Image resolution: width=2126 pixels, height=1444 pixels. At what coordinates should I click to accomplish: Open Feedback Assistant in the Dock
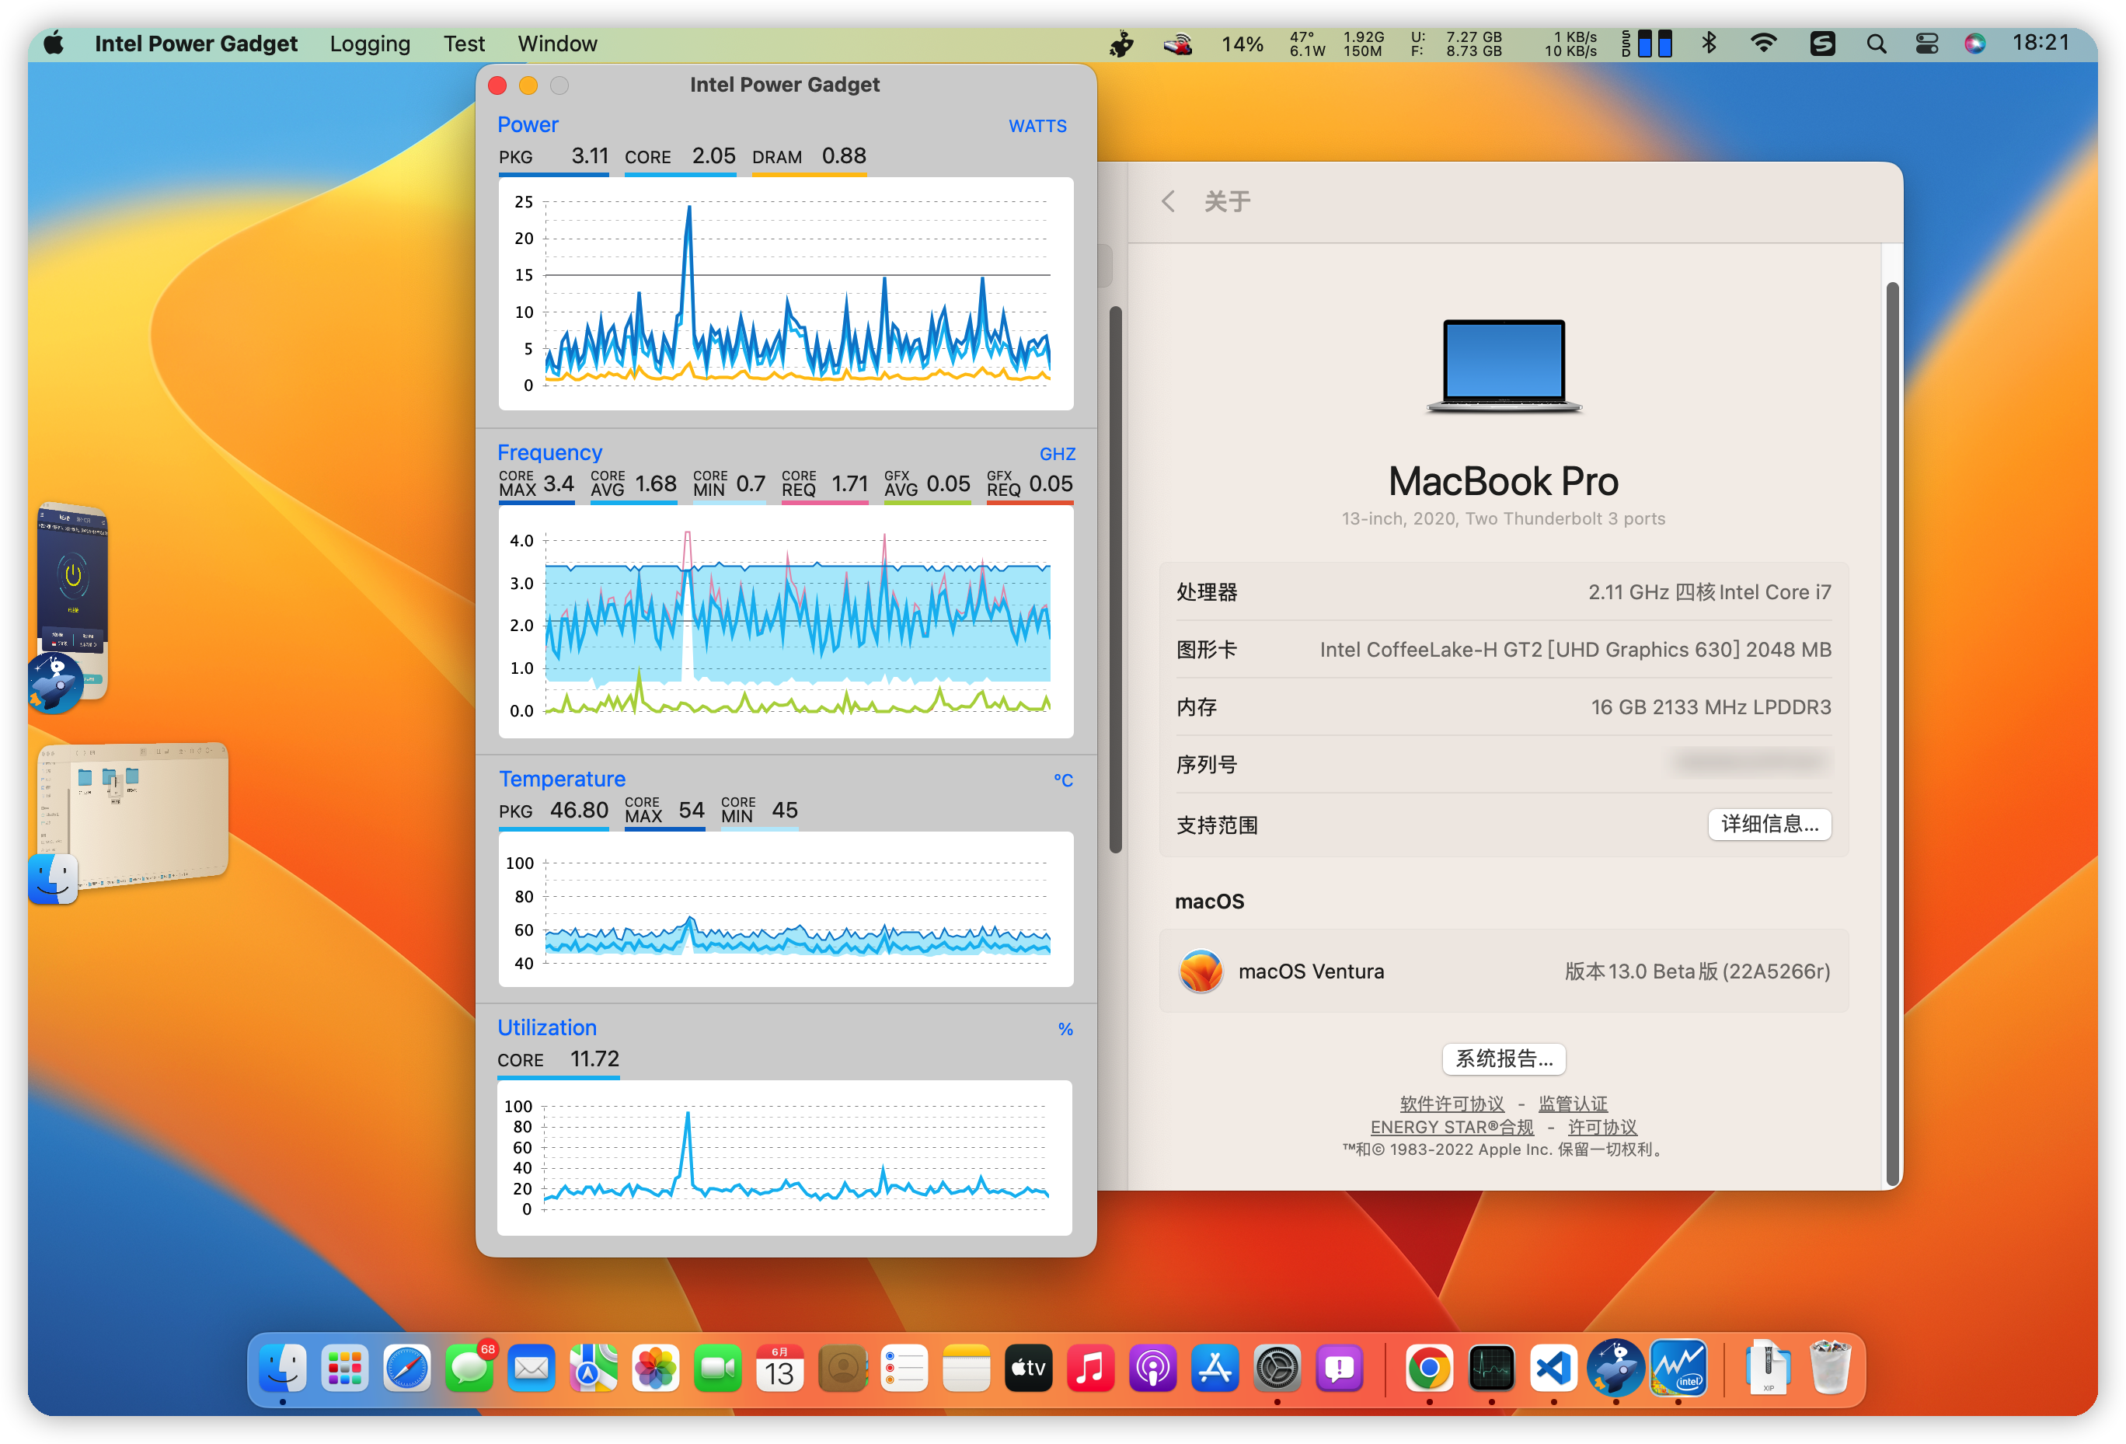[x=1340, y=1368]
